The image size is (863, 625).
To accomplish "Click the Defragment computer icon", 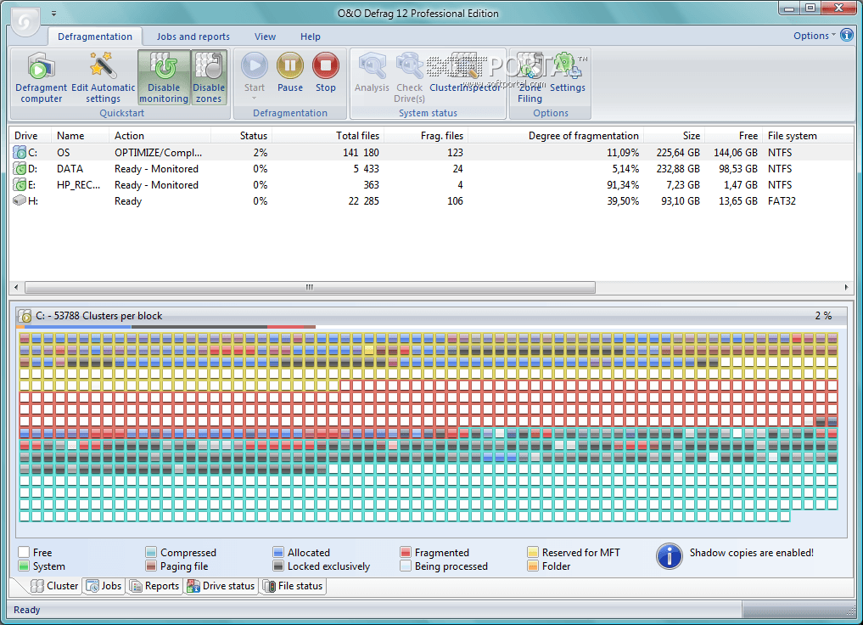I will [41, 65].
